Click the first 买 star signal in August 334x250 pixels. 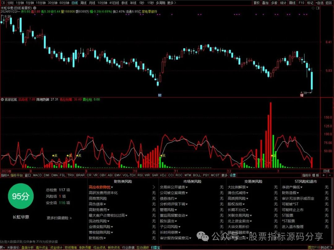point(55,156)
